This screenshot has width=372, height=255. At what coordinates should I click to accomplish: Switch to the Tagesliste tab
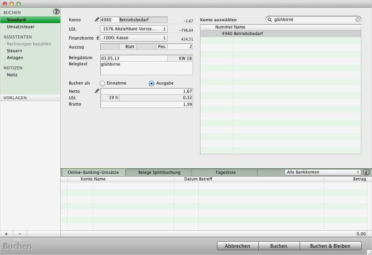224,172
